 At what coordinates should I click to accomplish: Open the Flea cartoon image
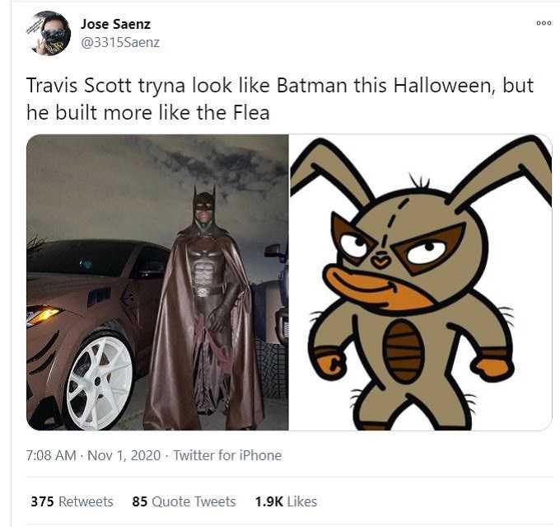click(x=420, y=282)
